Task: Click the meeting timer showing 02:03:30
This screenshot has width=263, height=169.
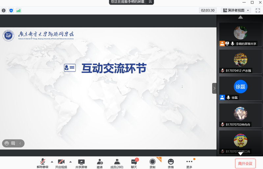Action: coord(208,10)
